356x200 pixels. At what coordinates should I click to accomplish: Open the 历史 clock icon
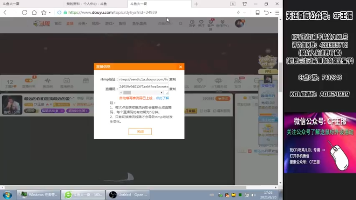pos(192,24)
